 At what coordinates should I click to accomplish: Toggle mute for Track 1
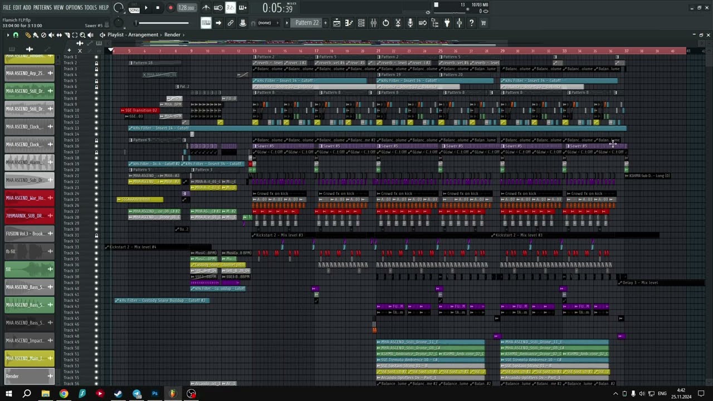point(96,57)
